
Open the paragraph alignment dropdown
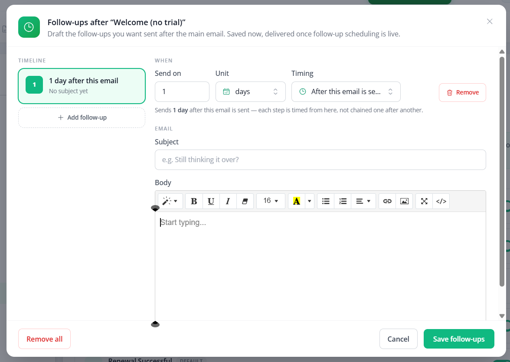coord(363,201)
